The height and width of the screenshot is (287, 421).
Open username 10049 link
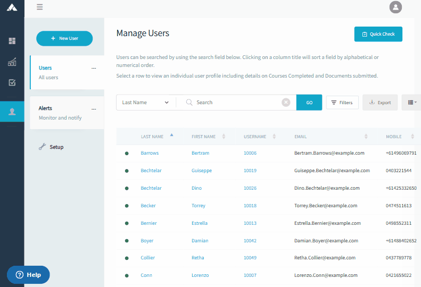point(250,257)
